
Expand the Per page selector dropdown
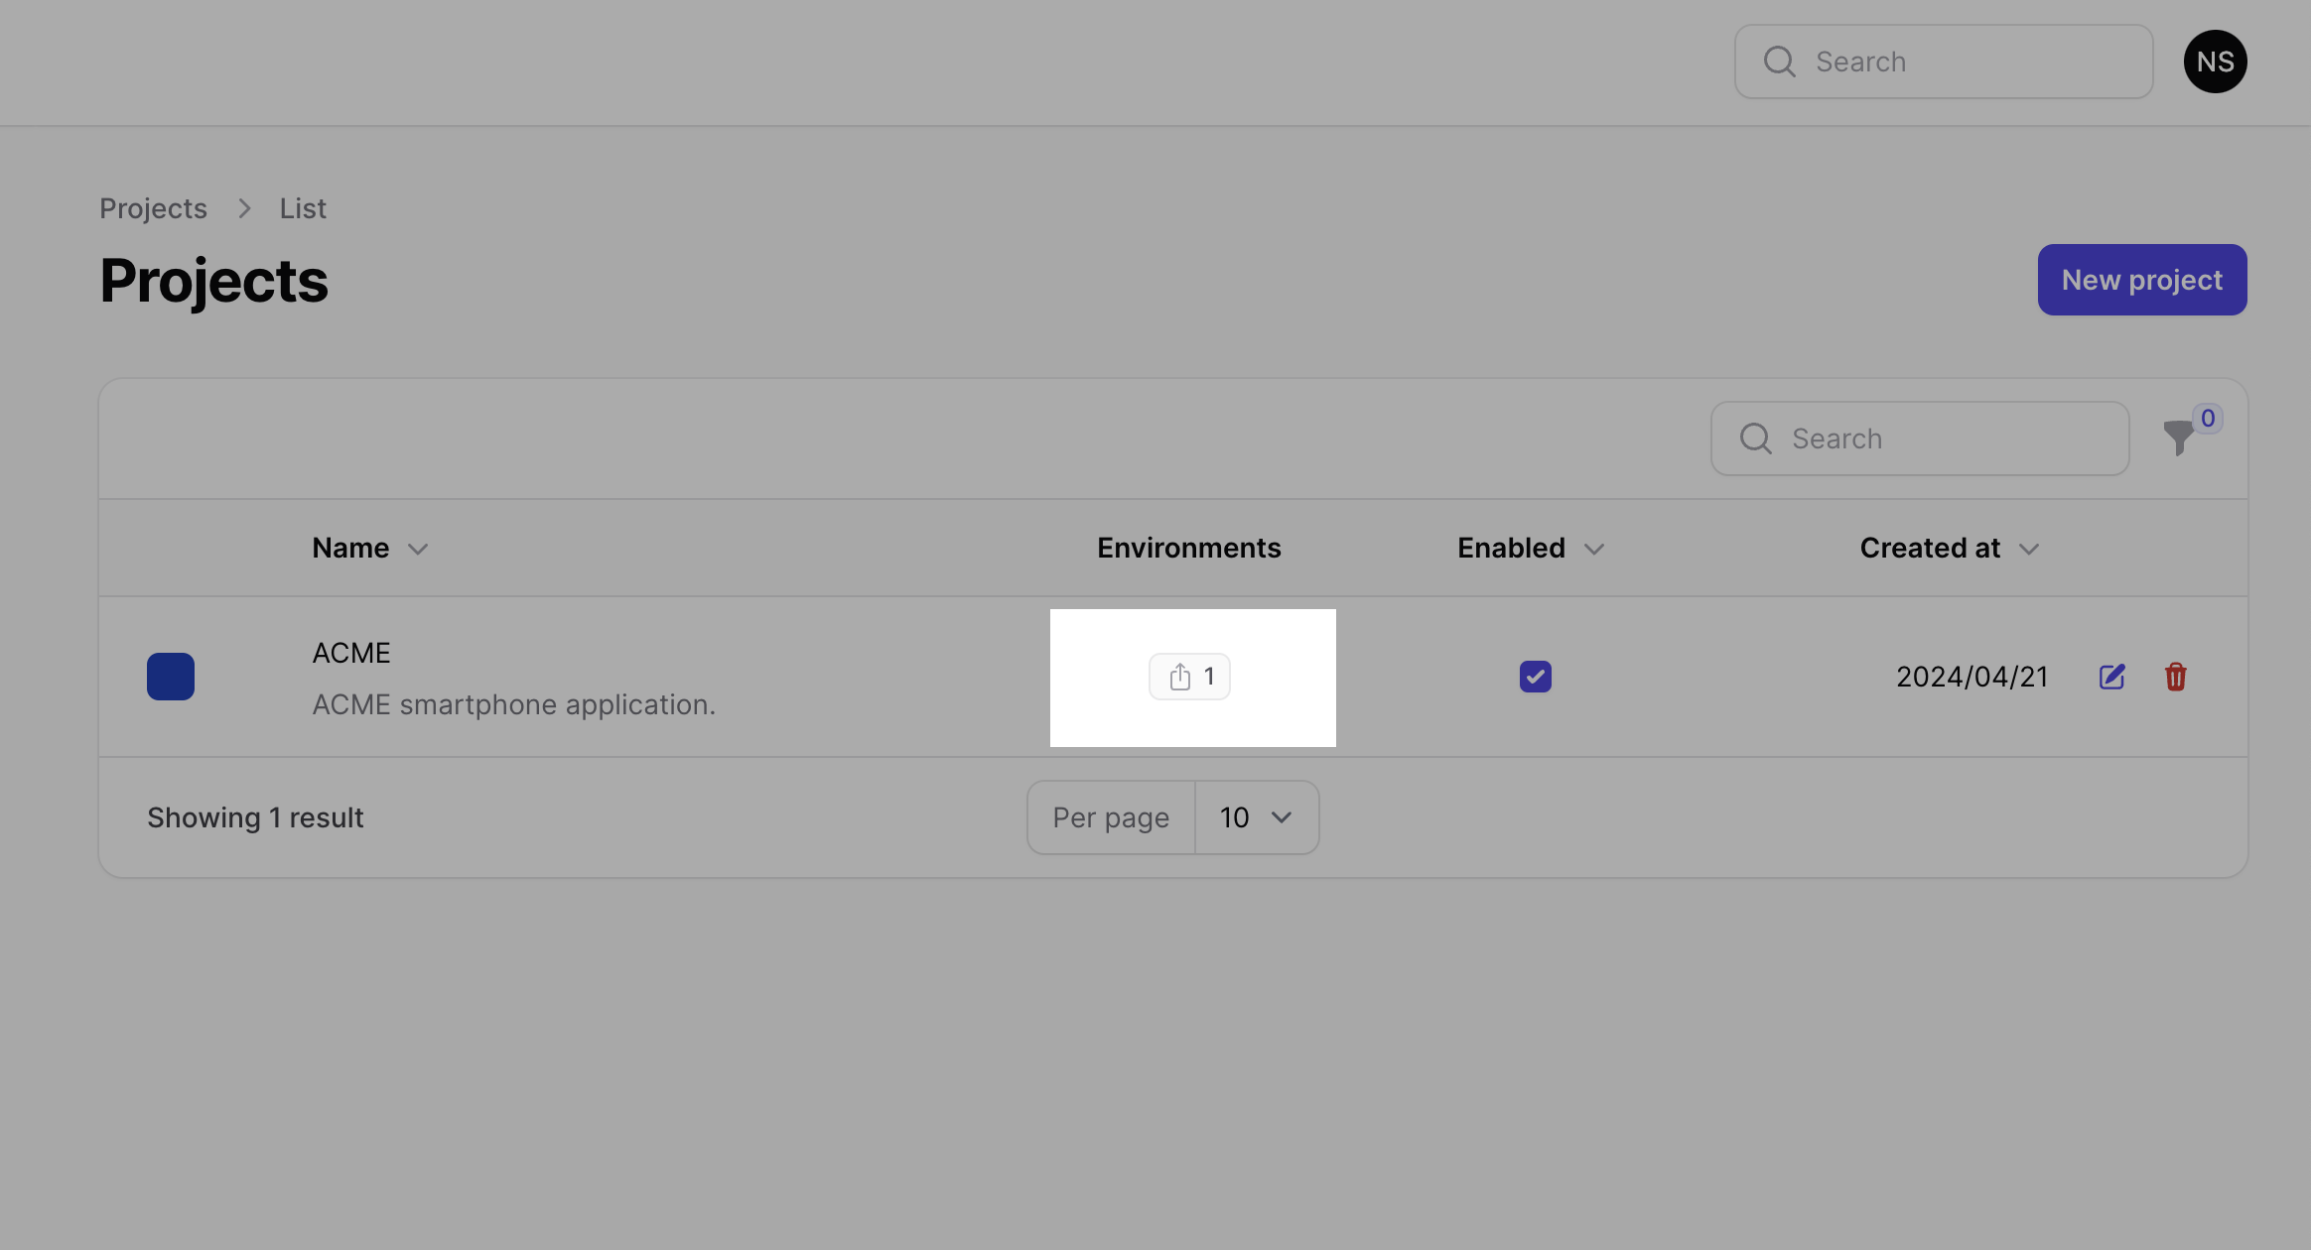(1257, 815)
